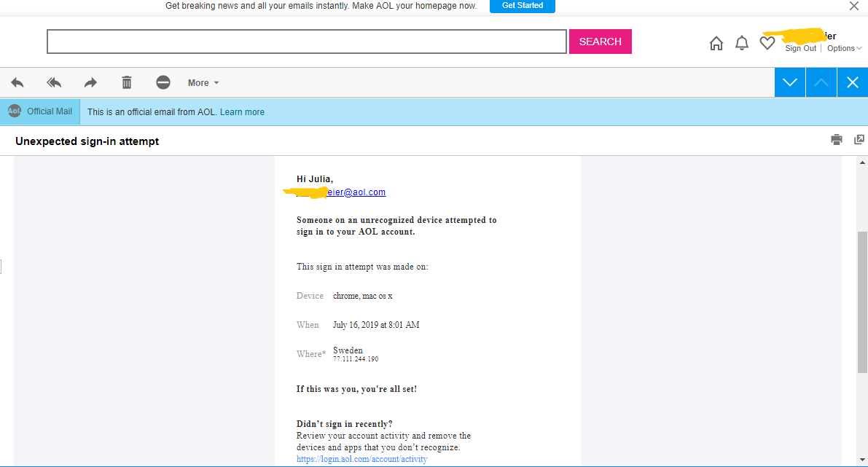This screenshot has height=467, width=868.
Task: Click the vertical scrollbar thumb
Action: [x=862, y=302]
